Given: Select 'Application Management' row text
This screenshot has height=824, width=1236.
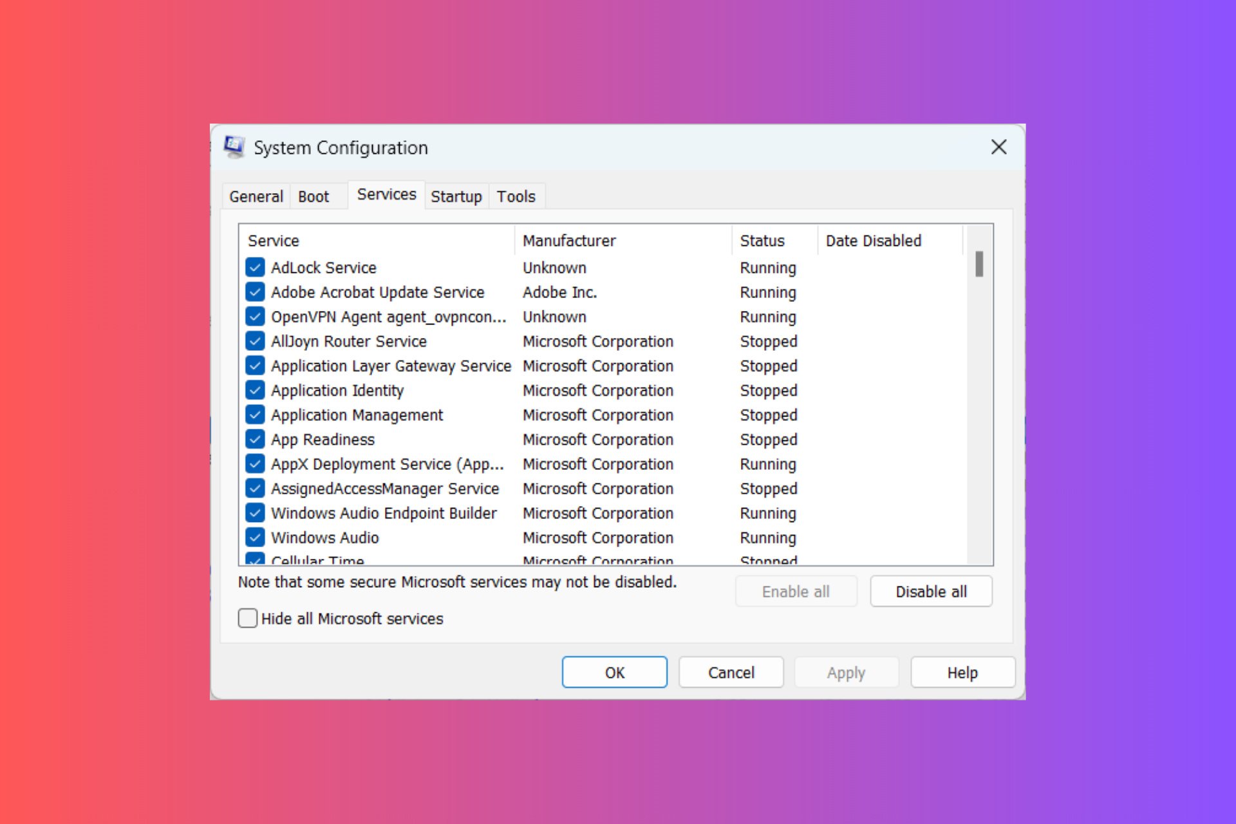Looking at the screenshot, I should coord(357,415).
